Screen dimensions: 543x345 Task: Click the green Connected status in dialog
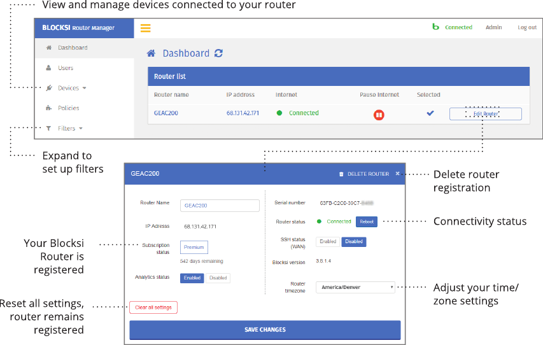339,222
